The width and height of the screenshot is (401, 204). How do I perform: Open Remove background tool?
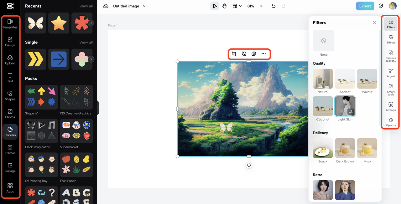coord(391,56)
